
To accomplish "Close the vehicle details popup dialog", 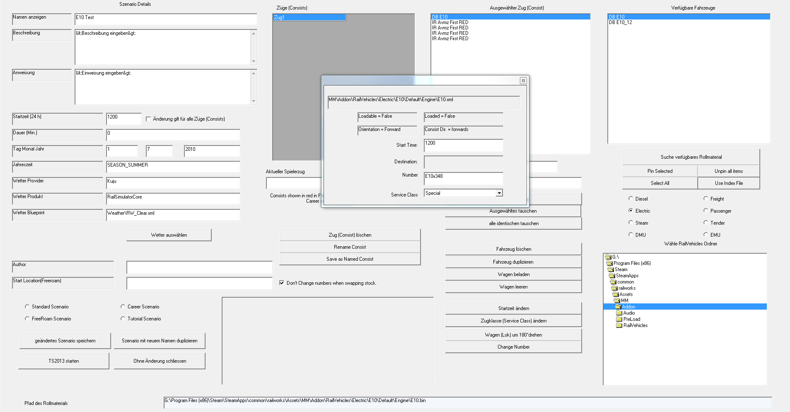I will tap(523, 81).
